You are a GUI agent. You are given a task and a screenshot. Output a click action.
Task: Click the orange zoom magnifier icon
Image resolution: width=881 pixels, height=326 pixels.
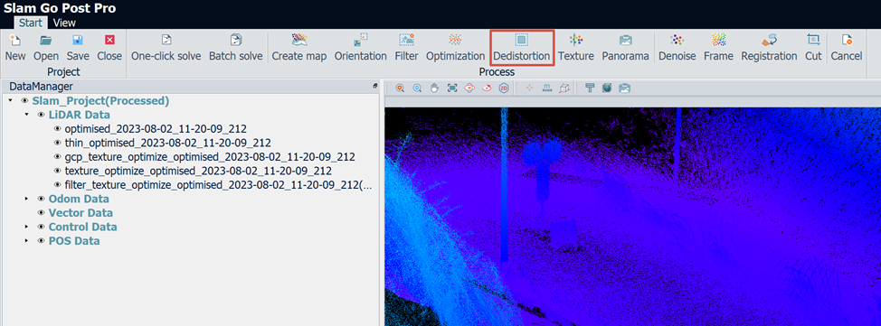click(400, 88)
